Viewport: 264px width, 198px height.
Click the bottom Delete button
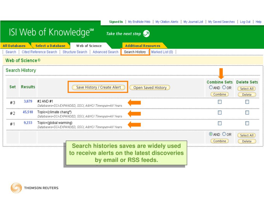[247, 141]
